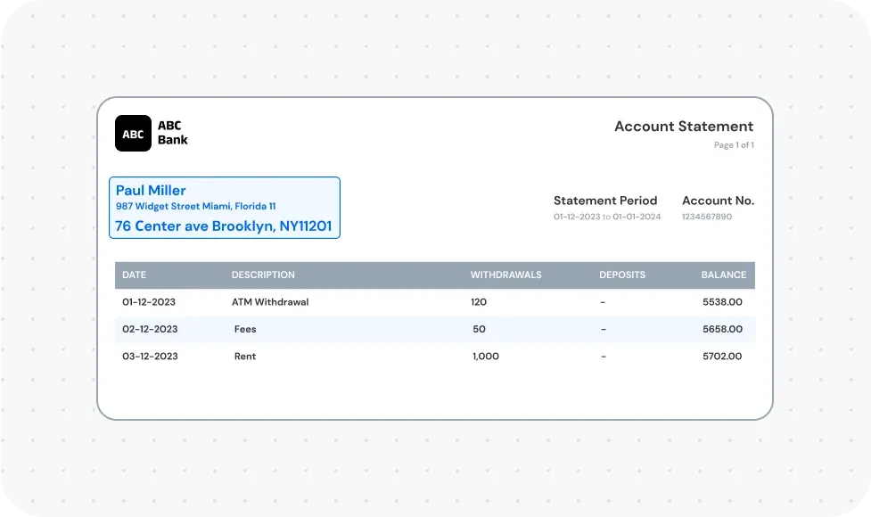Click the WITHDRAWALS column header
The width and height of the screenshot is (871, 517).
point(505,275)
